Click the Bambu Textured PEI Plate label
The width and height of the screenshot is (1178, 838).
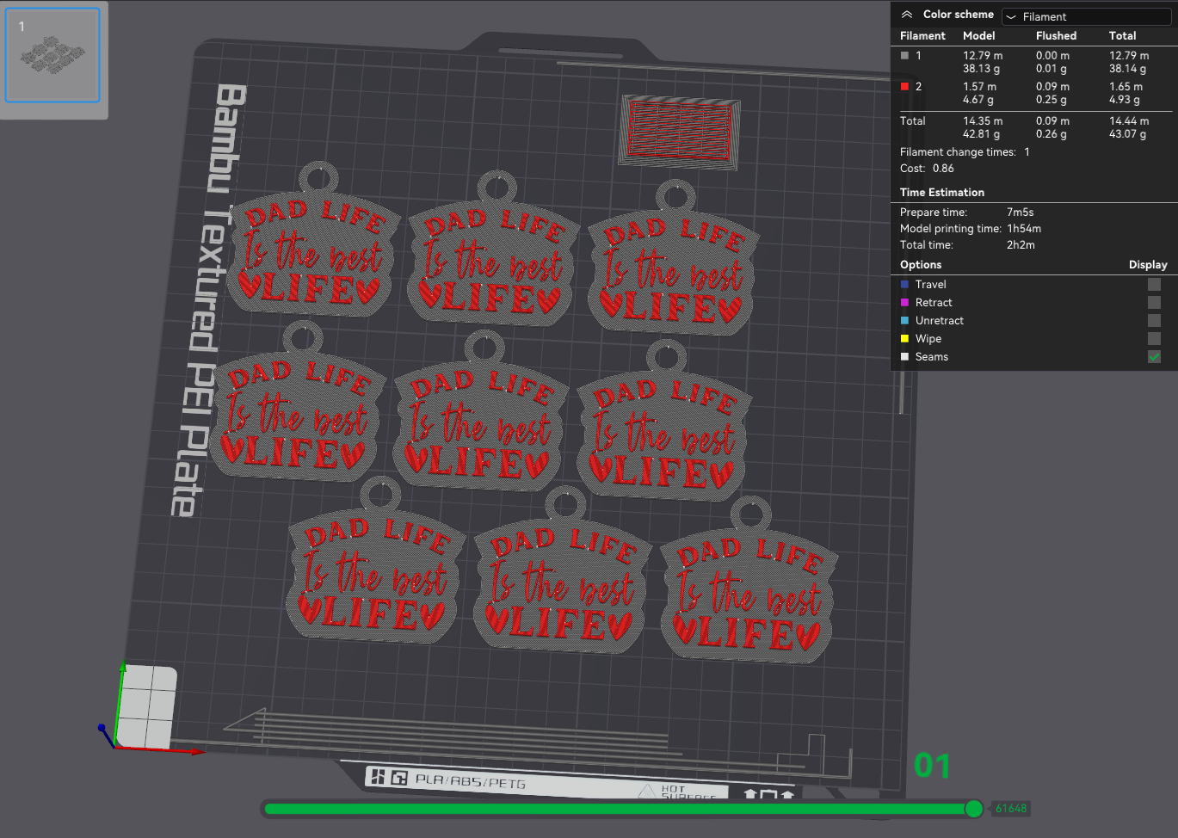click(207, 299)
